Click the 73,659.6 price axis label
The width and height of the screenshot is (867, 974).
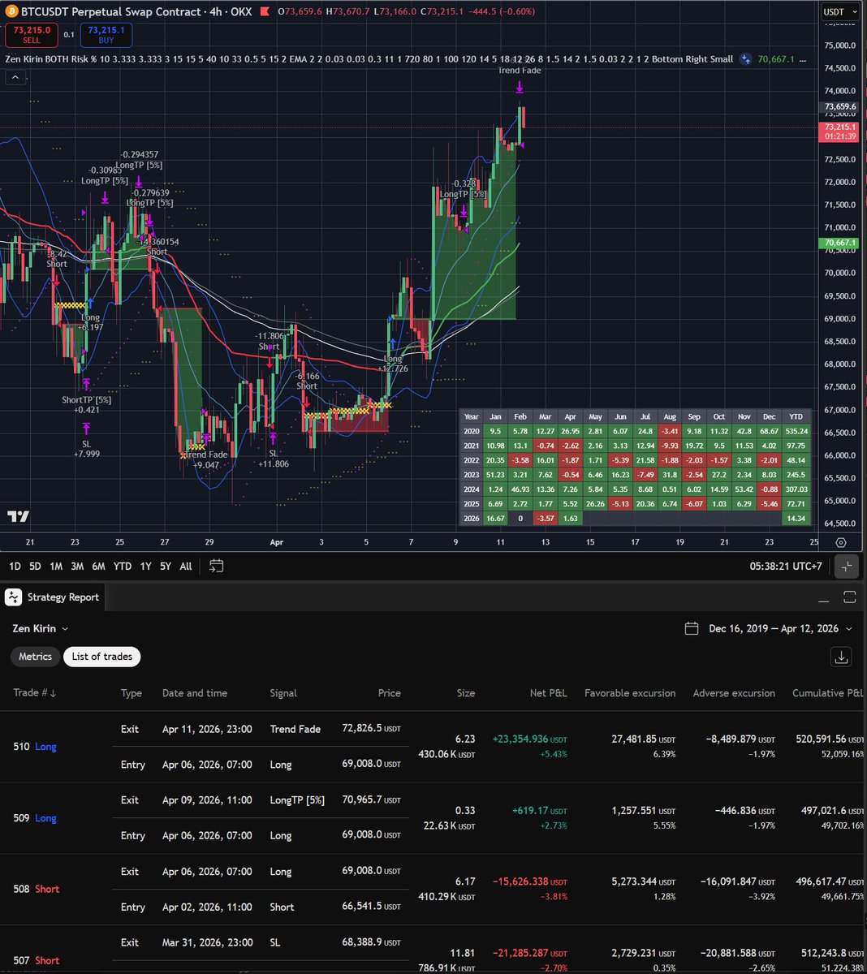841,106
